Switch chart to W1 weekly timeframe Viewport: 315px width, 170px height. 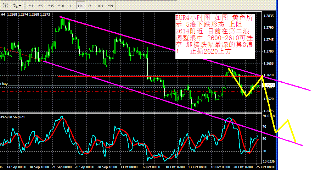tap(100, 6)
